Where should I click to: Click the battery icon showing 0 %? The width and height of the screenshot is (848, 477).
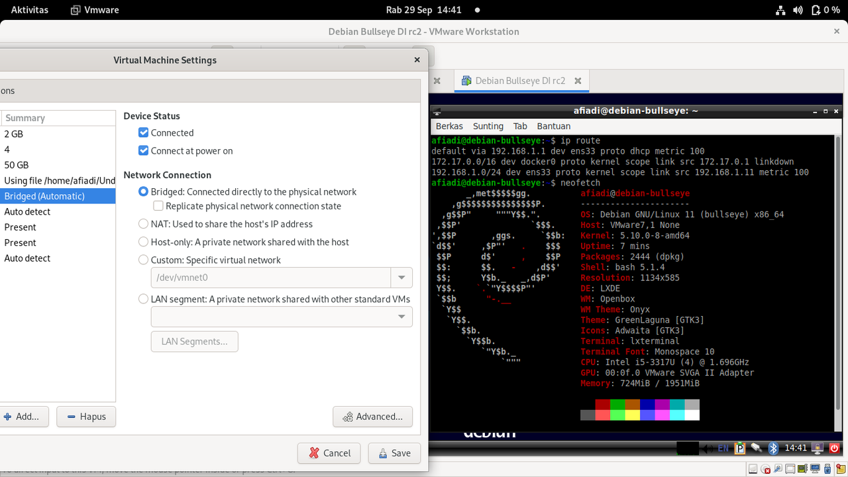(815, 10)
